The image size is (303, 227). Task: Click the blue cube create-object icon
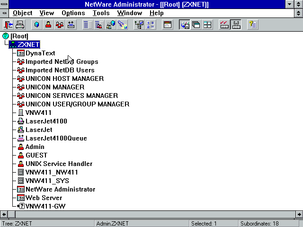[37, 25]
